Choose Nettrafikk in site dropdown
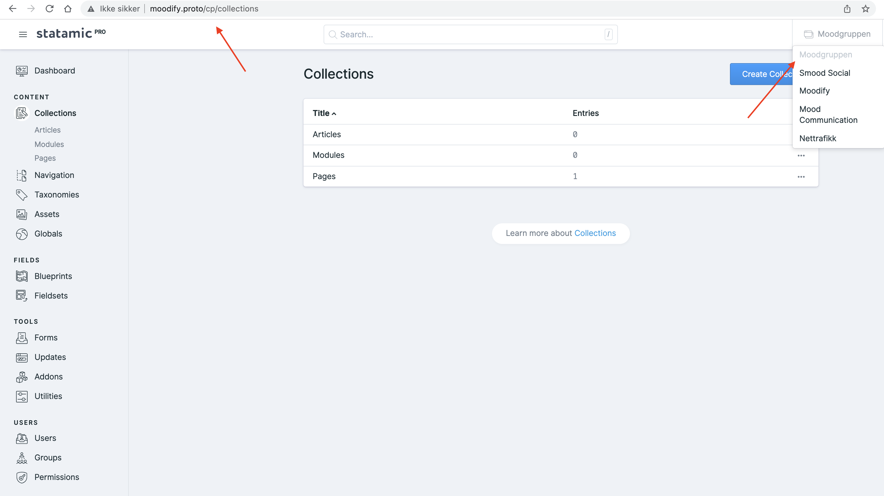 point(817,138)
